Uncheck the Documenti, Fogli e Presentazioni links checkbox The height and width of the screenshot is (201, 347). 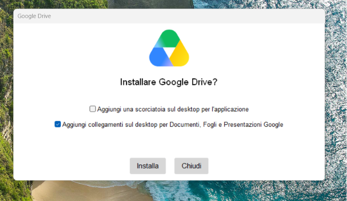pos(58,124)
